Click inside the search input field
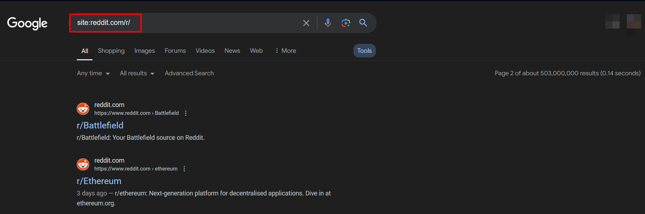This screenshot has height=214, width=645. pos(214,23)
